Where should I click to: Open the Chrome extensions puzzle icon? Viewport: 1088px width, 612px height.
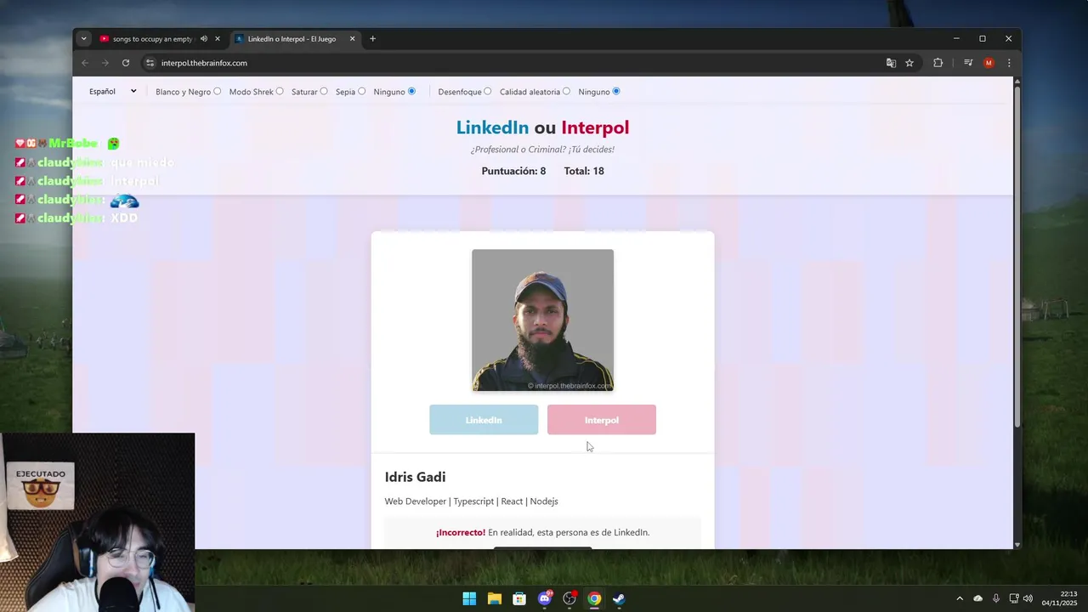pyautogui.click(x=938, y=63)
